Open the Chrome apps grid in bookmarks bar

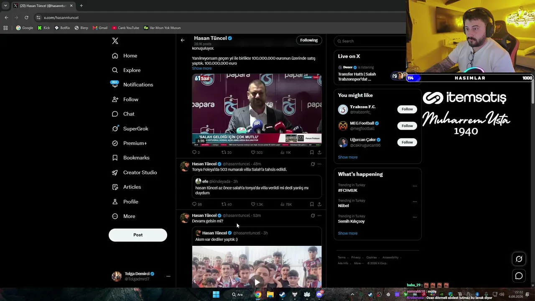5,28
